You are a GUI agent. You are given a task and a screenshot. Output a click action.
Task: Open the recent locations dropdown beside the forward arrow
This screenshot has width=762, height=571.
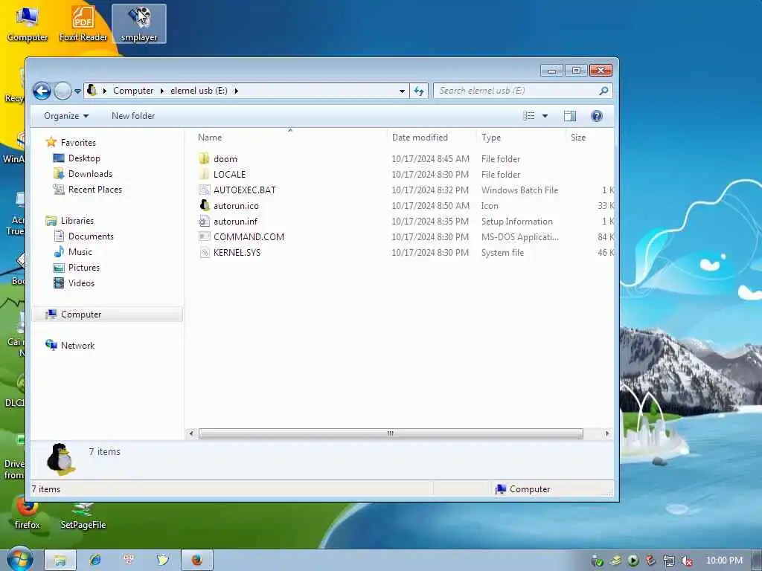point(77,91)
